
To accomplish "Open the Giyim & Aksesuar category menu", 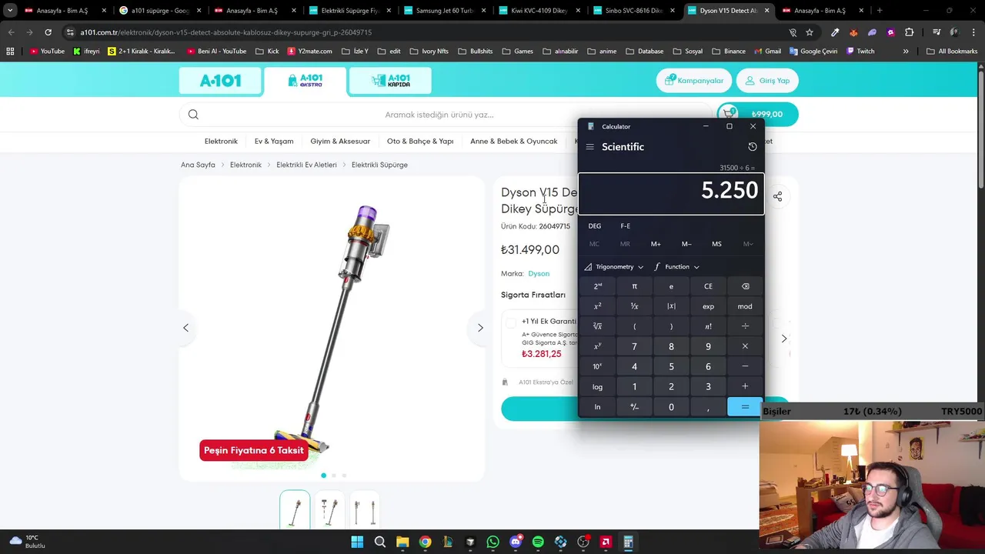I will (340, 142).
